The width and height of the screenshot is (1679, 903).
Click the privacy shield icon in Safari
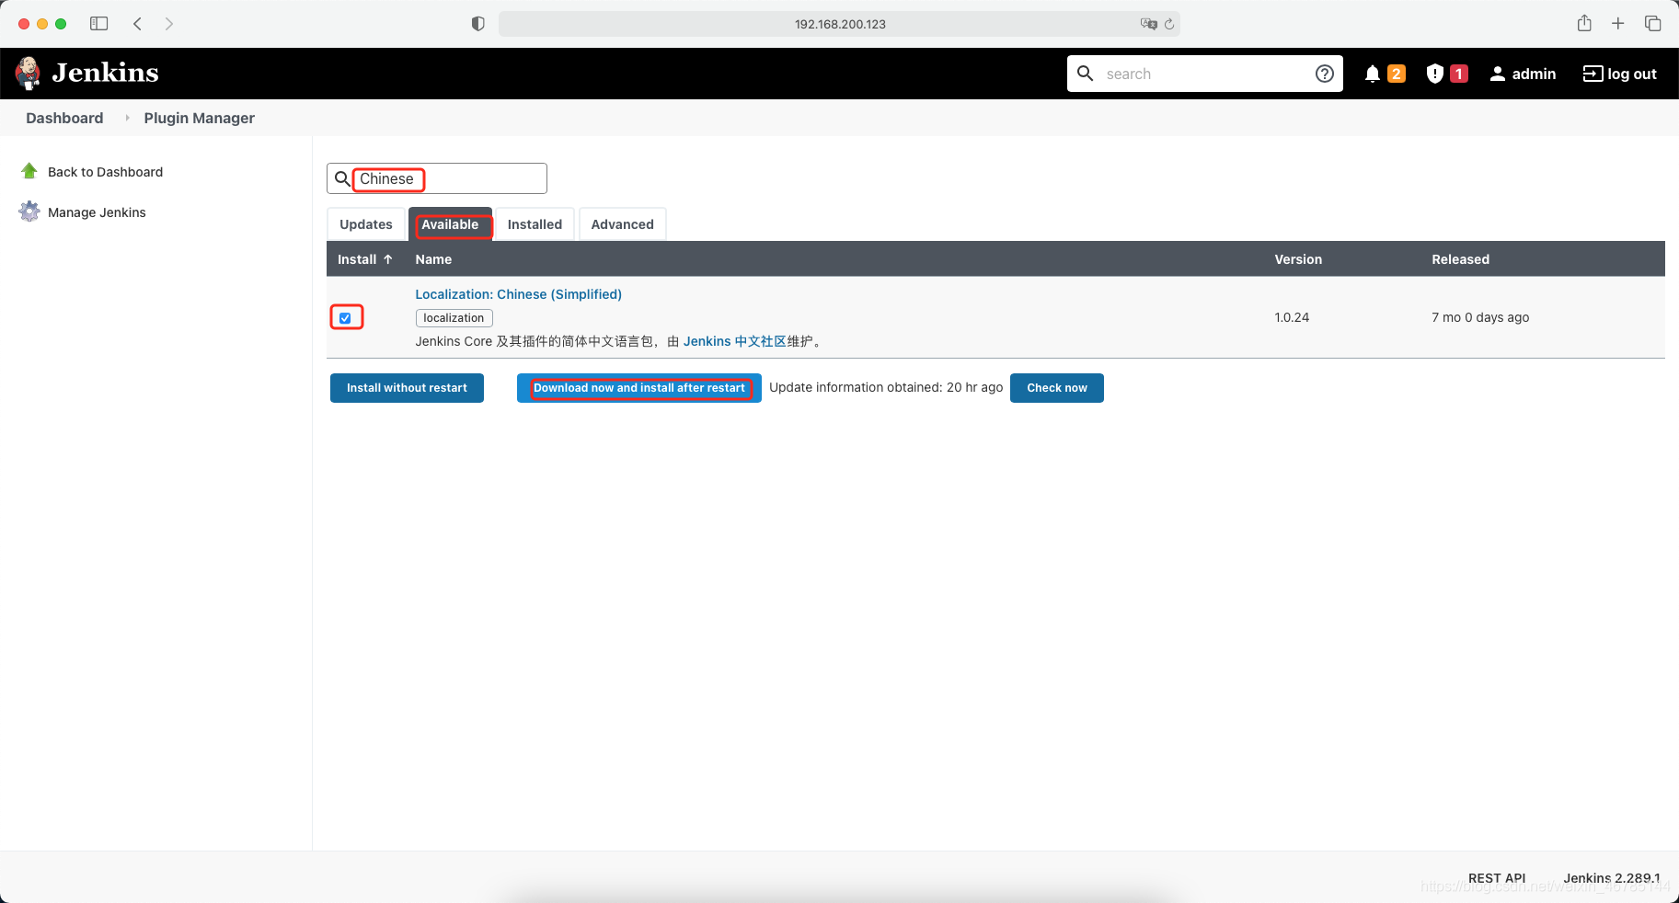coord(477,24)
